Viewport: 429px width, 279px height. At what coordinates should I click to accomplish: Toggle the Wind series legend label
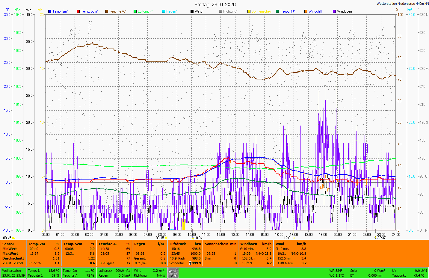(x=198, y=11)
